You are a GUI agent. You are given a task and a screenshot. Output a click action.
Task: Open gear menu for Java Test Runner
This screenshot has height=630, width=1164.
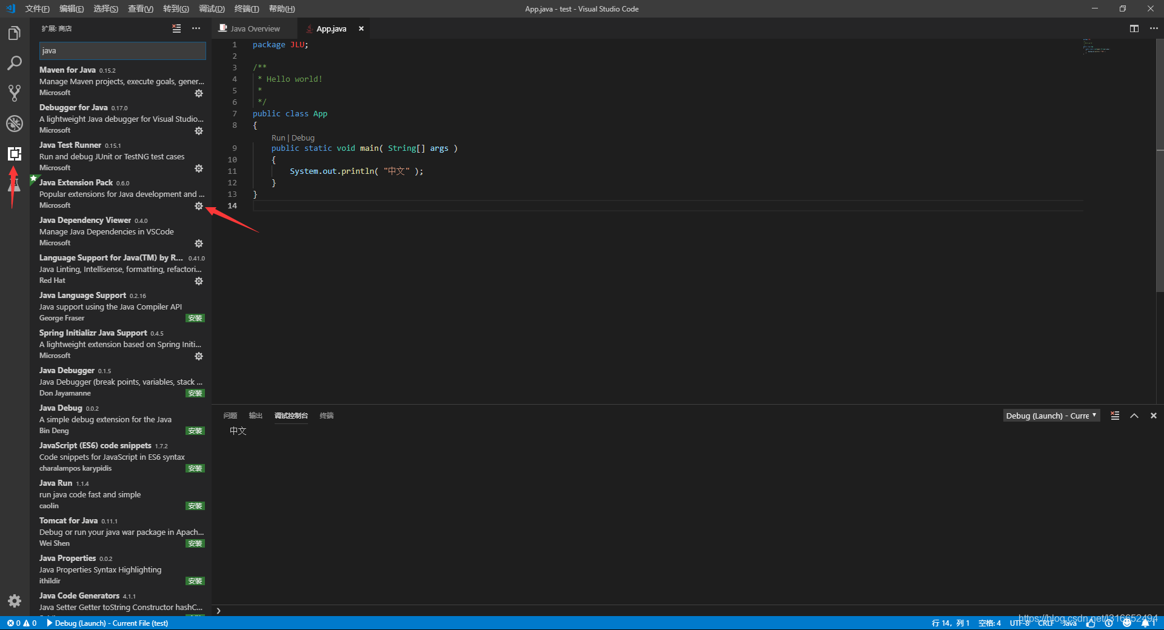point(199,168)
